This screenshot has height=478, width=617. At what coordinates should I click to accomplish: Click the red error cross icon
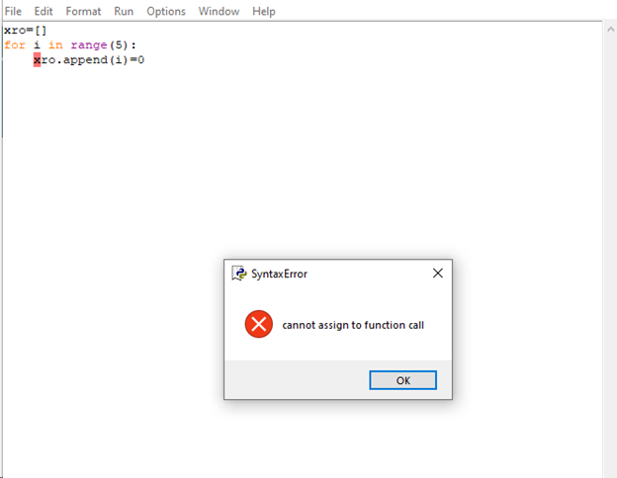(258, 324)
